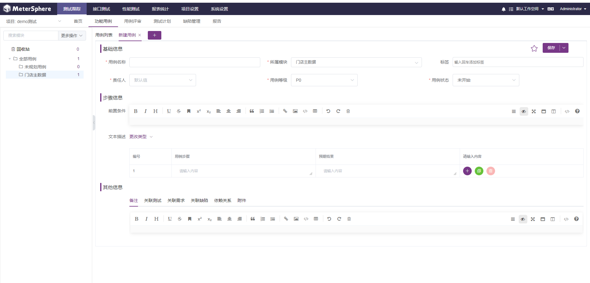Apply strikethrough in the 备注 editor
This screenshot has height=283, width=590.
pyautogui.click(x=180, y=219)
